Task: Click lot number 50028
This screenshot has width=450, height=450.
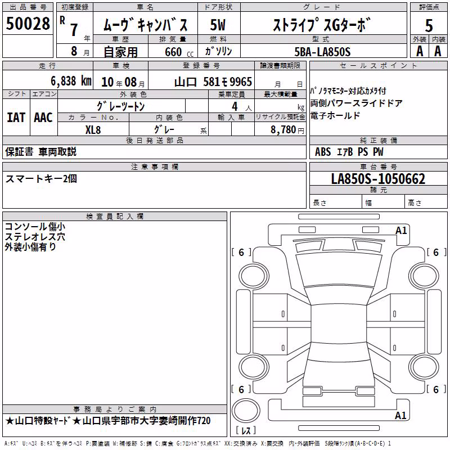Action: click(x=28, y=24)
